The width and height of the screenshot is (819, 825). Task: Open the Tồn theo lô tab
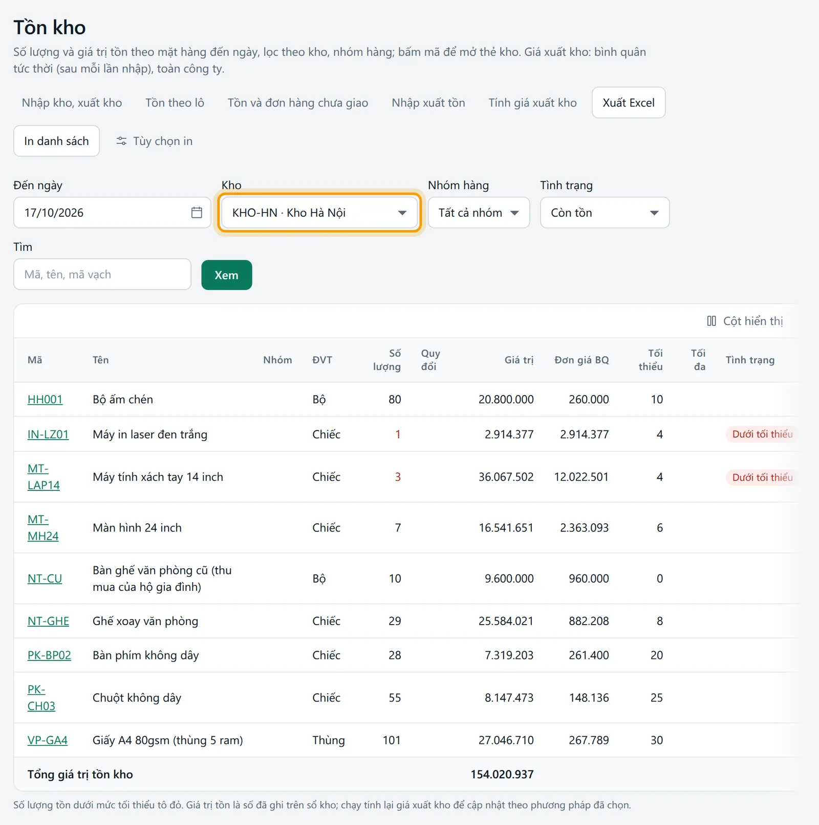(x=175, y=102)
